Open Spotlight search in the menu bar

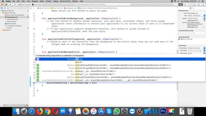(x=199, y=1)
